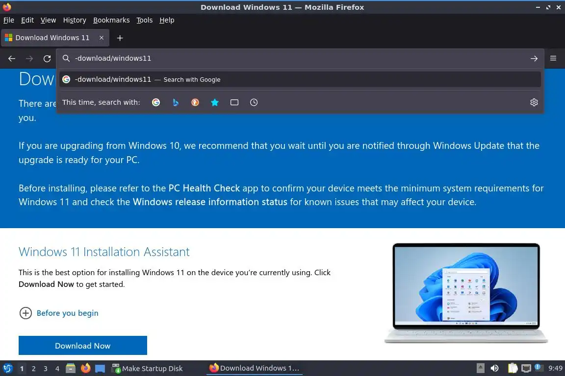Click the show desktop icon in taskbar
The width and height of the screenshot is (565, 376).
[100, 368]
